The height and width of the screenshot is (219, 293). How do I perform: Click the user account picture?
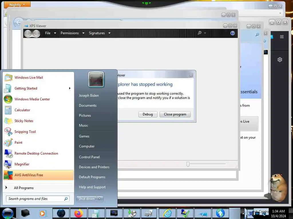[x=96, y=79]
